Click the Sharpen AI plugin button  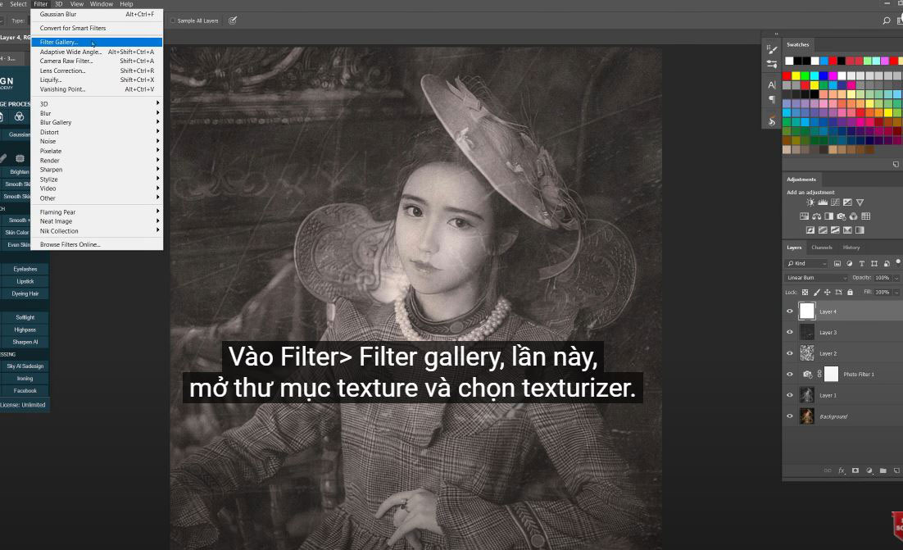point(25,342)
